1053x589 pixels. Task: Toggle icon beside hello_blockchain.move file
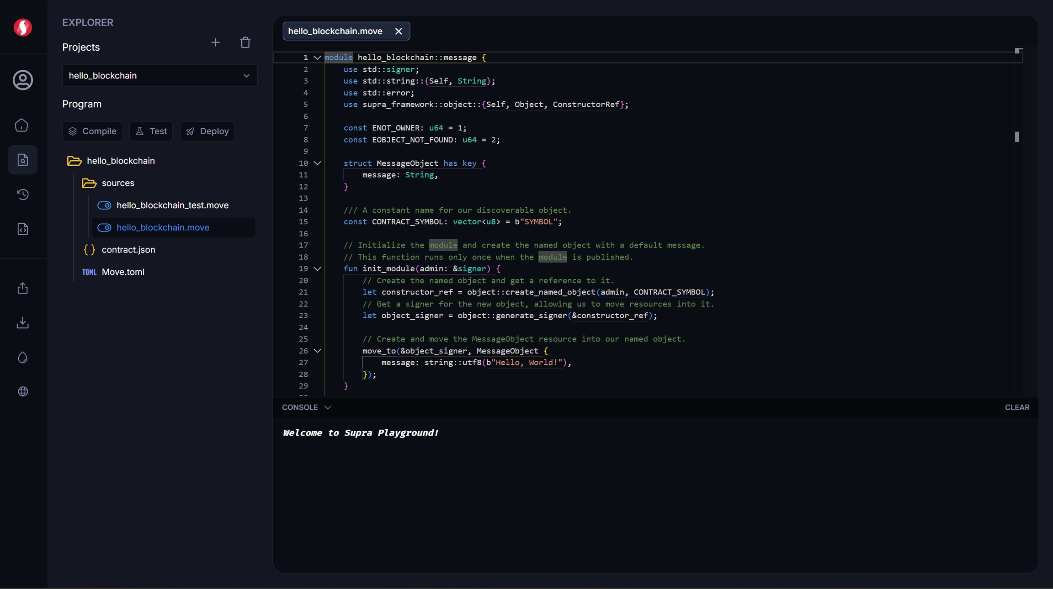point(104,228)
